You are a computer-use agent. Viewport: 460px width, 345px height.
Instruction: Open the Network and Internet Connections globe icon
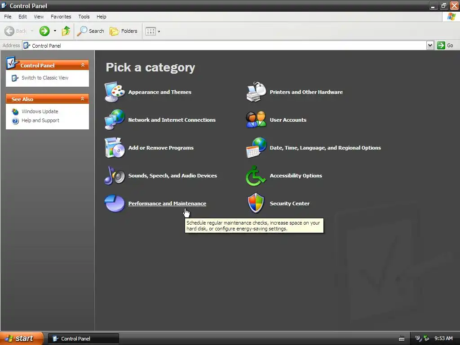[115, 119]
